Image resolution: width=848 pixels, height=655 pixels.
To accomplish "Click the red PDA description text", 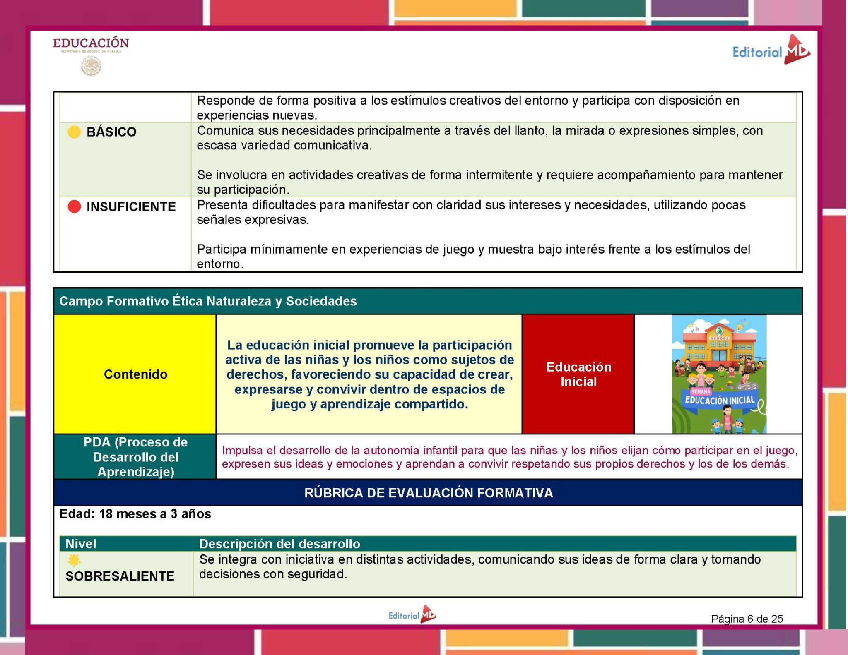I will click(508, 457).
